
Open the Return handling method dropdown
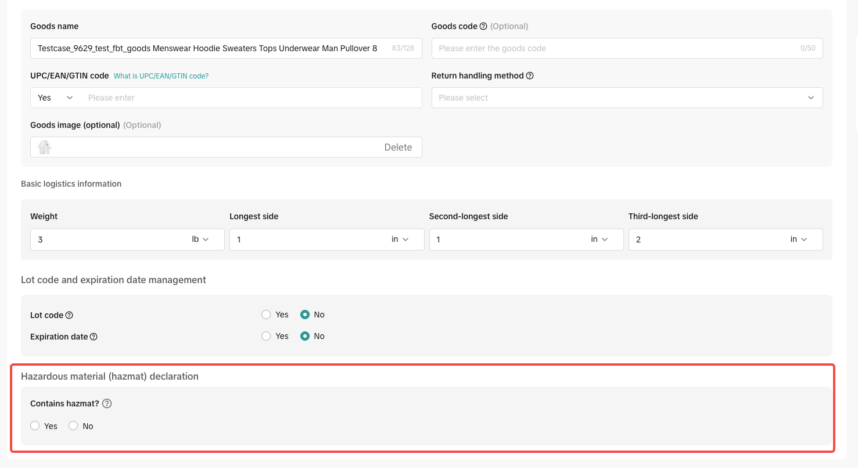[x=626, y=98]
